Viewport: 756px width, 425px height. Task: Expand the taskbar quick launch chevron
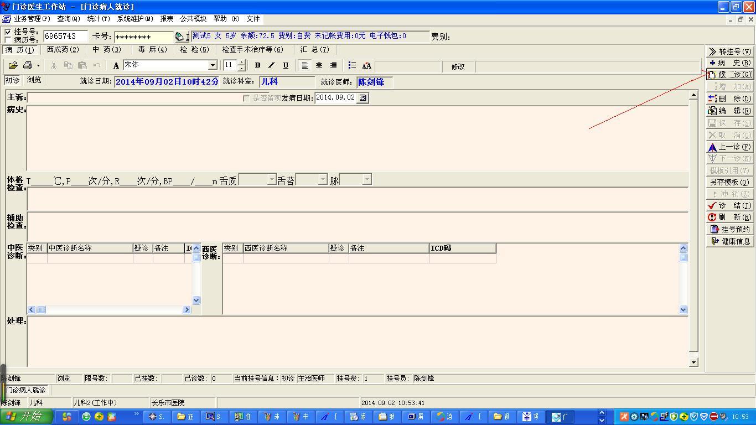[137, 414]
